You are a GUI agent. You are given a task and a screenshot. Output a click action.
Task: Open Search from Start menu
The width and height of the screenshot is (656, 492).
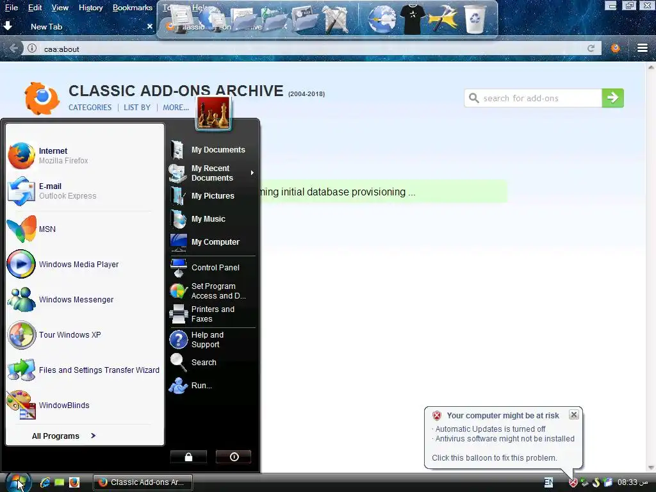(213, 363)
